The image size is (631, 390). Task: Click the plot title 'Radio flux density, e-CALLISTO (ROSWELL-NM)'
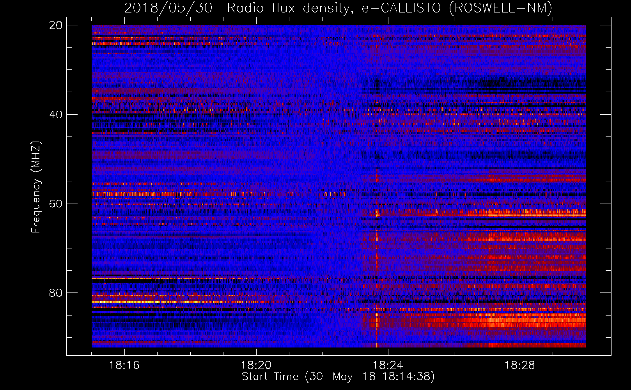(390, 8)
